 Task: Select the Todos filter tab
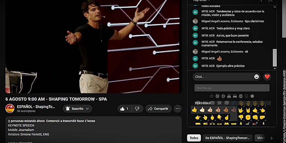194,138
